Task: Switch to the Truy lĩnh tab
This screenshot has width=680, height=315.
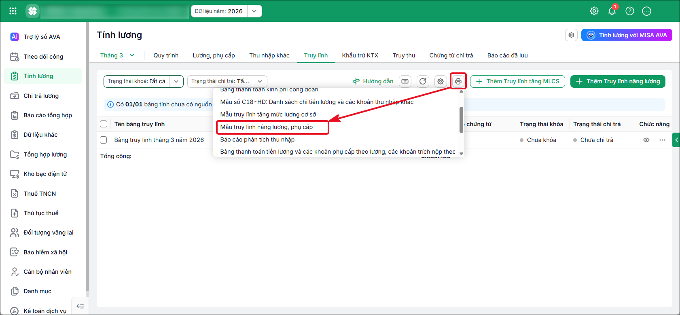Action: 316,55
